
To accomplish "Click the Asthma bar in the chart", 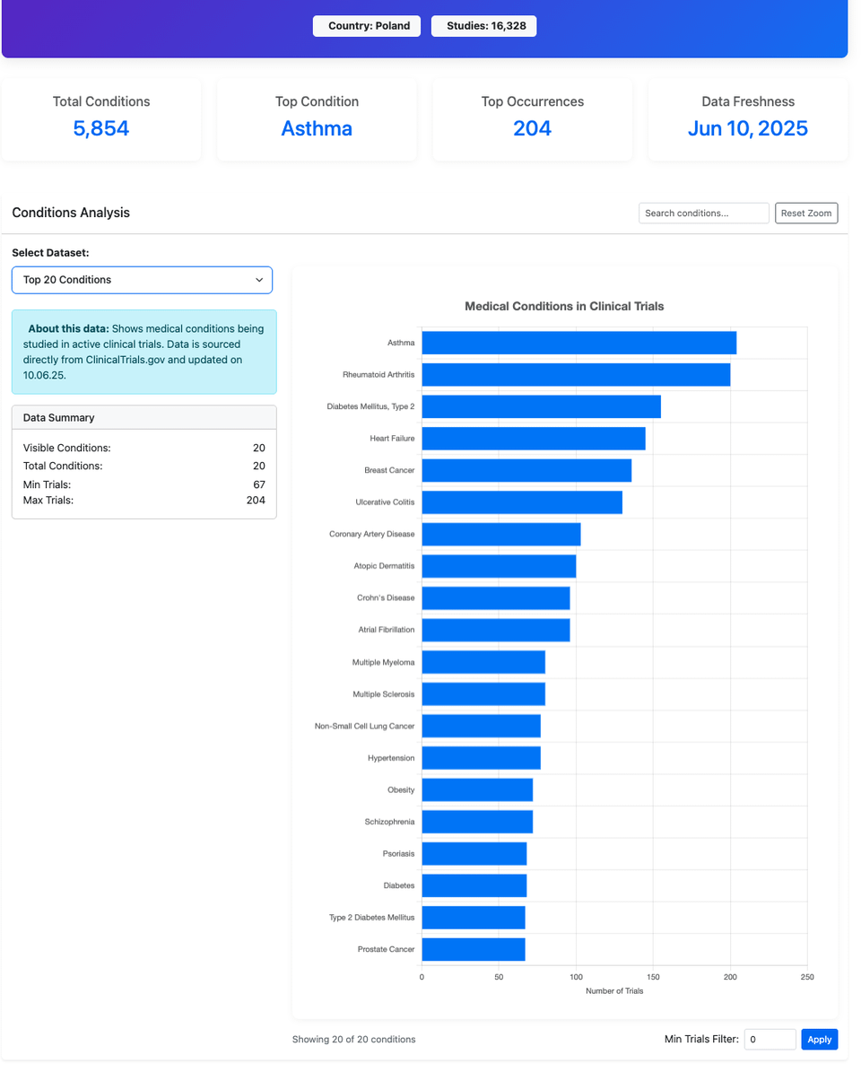I will point(578,343).
